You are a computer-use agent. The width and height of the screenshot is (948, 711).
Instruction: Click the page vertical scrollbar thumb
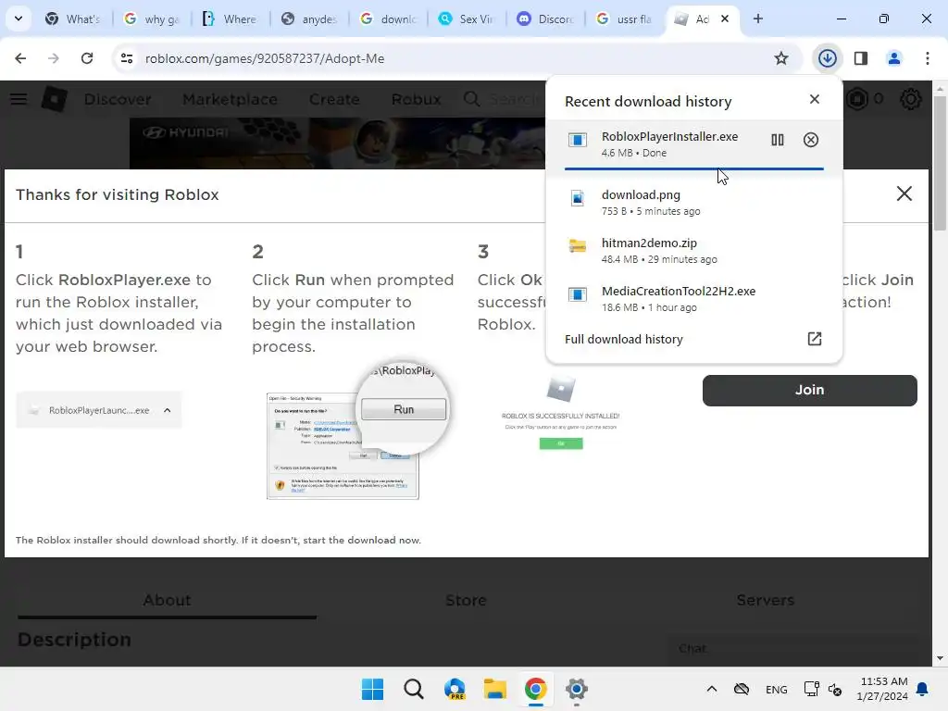coord(939,162)
